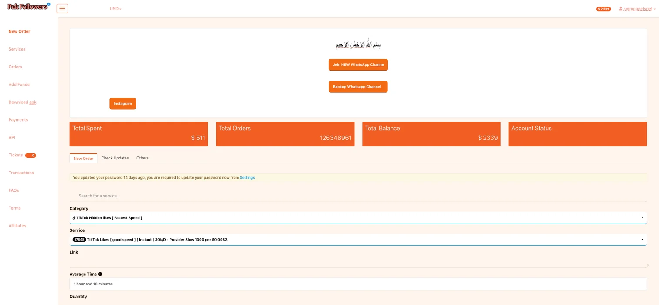The width and height of the screenshot is (659, 305).
Task: Select Add Funds in the sidebar
Action: tap(19, 84)
